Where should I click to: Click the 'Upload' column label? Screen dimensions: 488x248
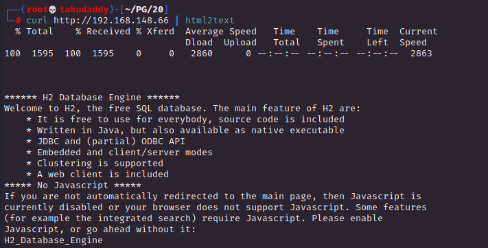240,43
